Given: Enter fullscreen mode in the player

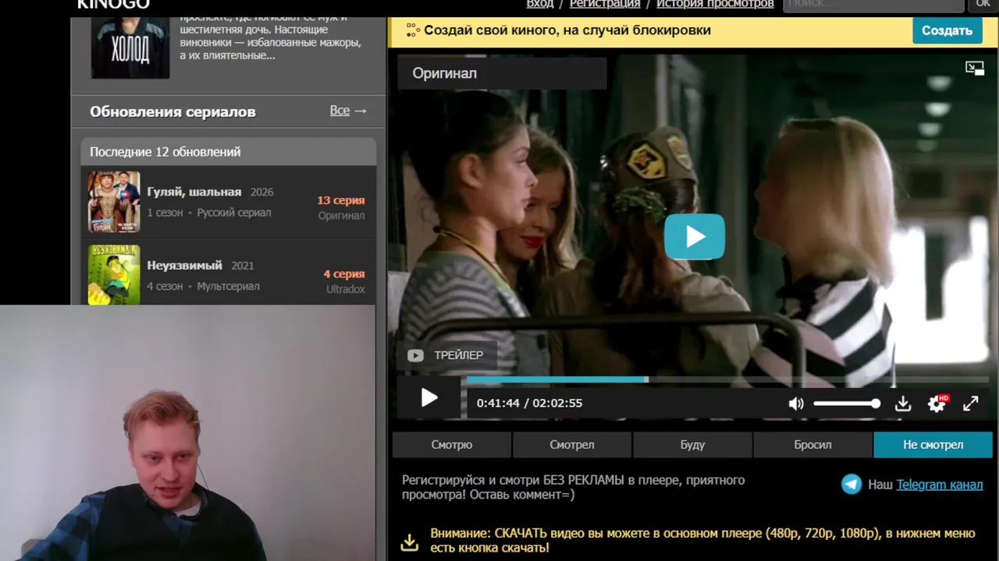Looking at the screenshot, I should pyautogui.click(x=970, y=404).
